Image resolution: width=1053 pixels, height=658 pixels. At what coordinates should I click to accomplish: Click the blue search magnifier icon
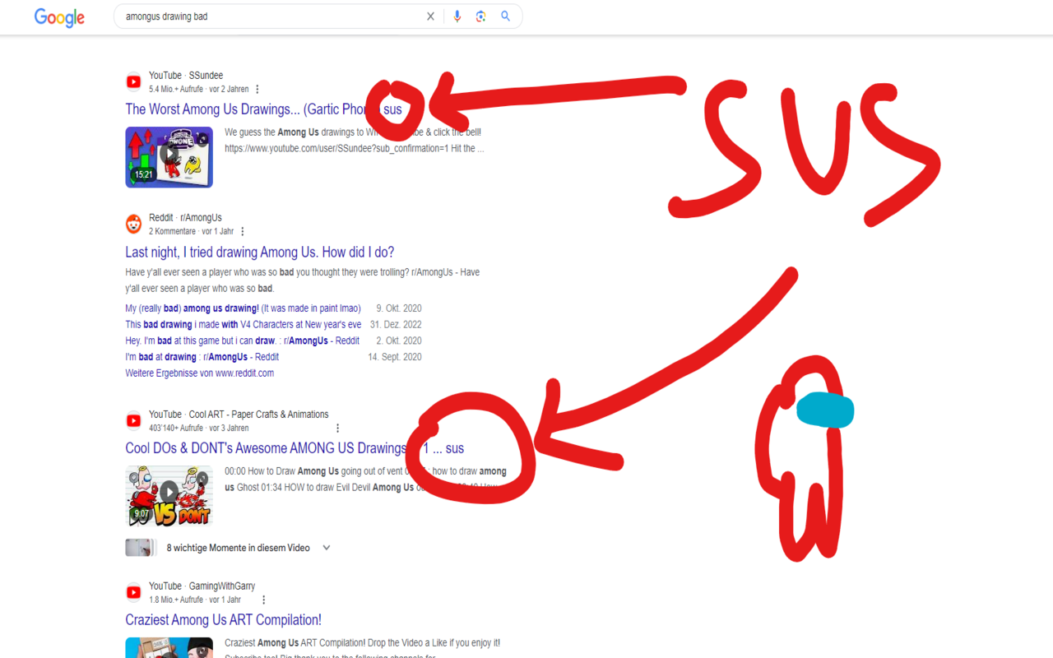pos(504,16)
